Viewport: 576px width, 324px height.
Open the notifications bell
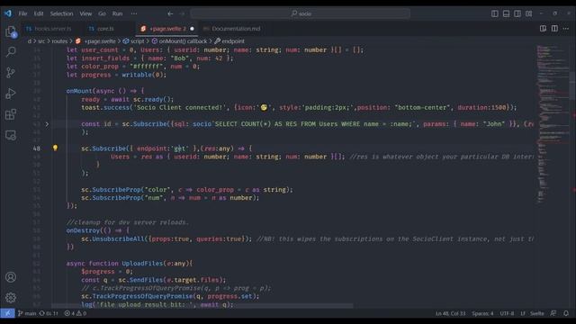[566, 313]
